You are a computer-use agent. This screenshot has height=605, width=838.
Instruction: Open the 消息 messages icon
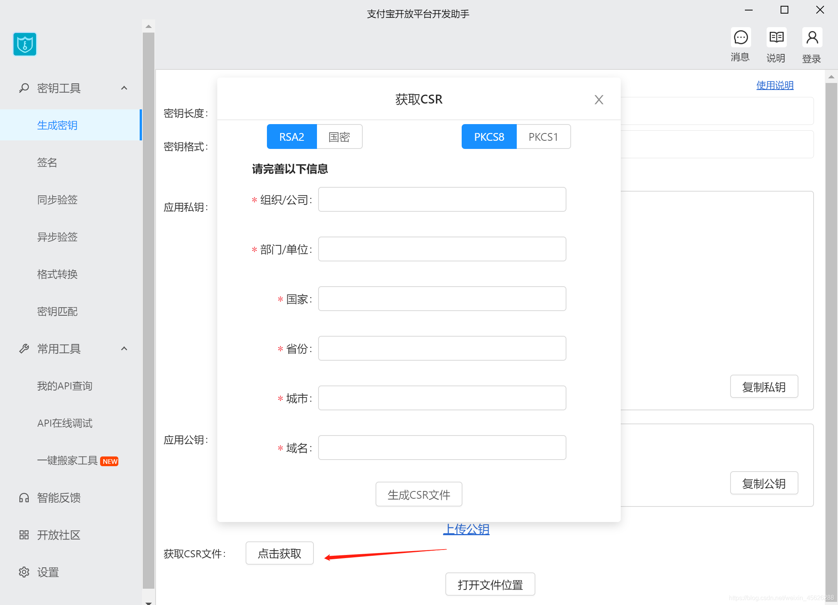coord(741,38)
